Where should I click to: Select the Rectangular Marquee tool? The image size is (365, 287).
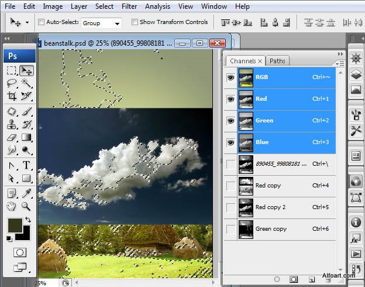[12, 70]
